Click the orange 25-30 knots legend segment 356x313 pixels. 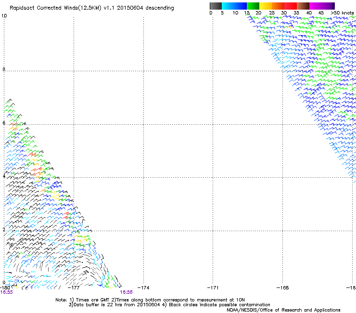coord(278,6)
